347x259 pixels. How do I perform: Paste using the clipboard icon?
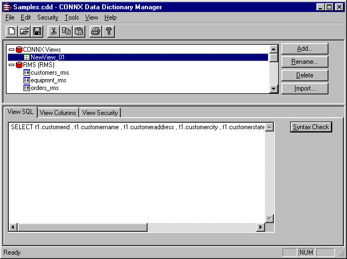coord(79,31)
